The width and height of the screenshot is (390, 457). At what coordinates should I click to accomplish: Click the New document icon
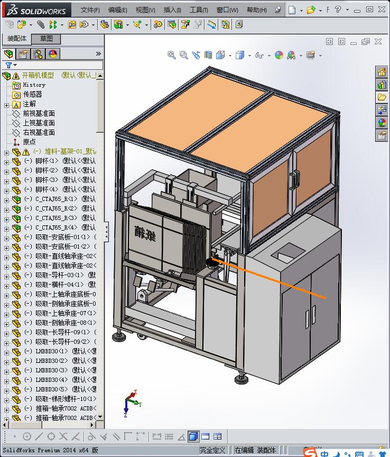(292, 10)
